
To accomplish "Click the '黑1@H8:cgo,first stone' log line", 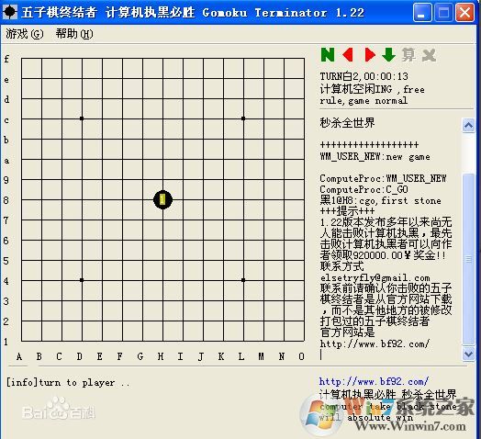I will [x=380, y=201].
